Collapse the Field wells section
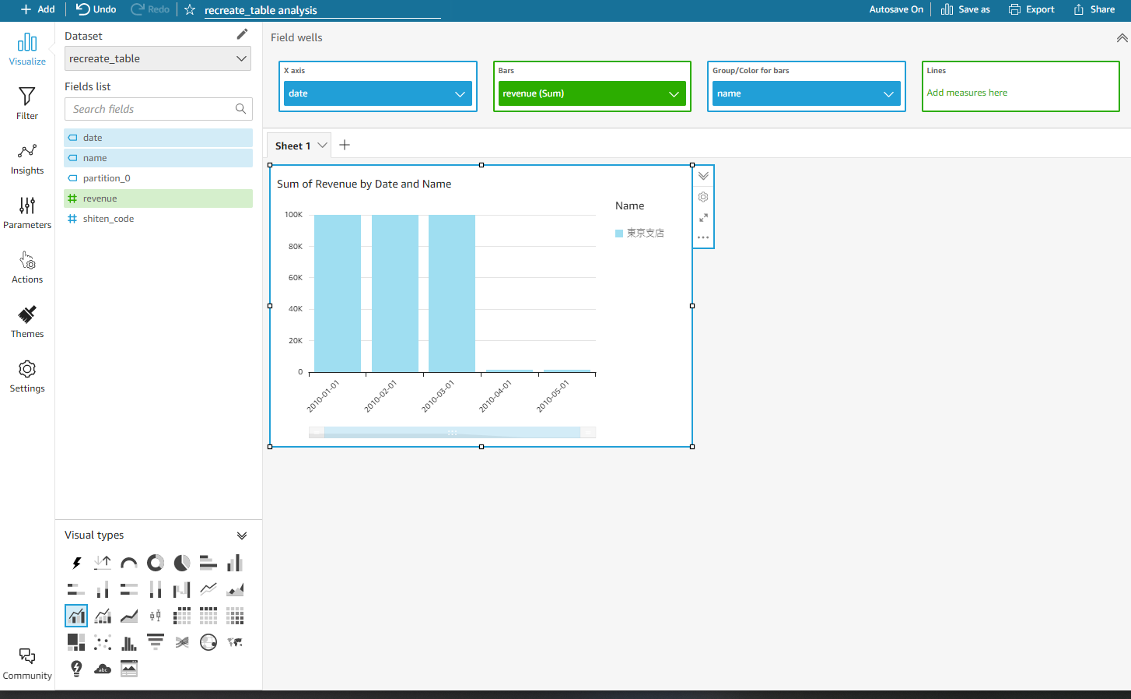Screen dimensions: 1131x699 [x=1122, y=37]
